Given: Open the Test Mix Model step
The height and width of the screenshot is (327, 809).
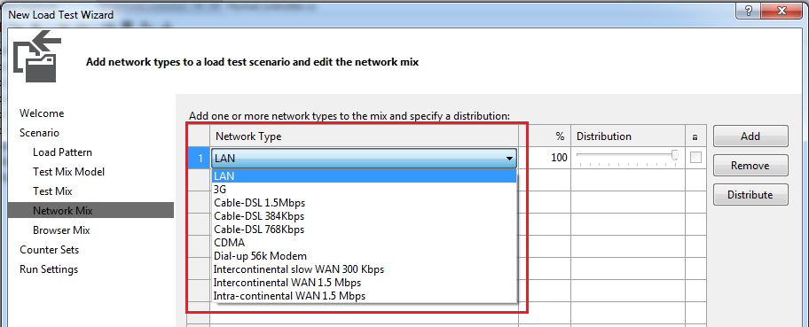Looking at the screenshot, I should pos(68,172).
